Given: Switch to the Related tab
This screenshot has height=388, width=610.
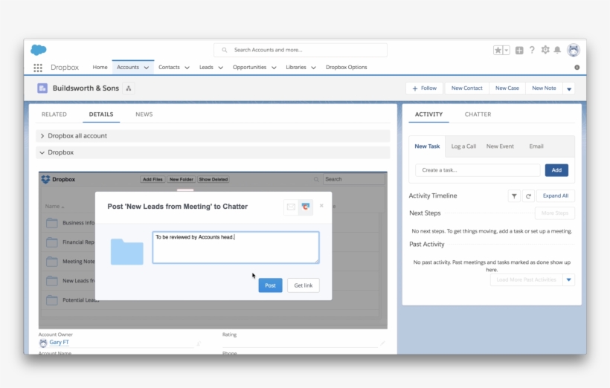Looking at the screenshot, I should pyautogui.click(x=54, y=114).
